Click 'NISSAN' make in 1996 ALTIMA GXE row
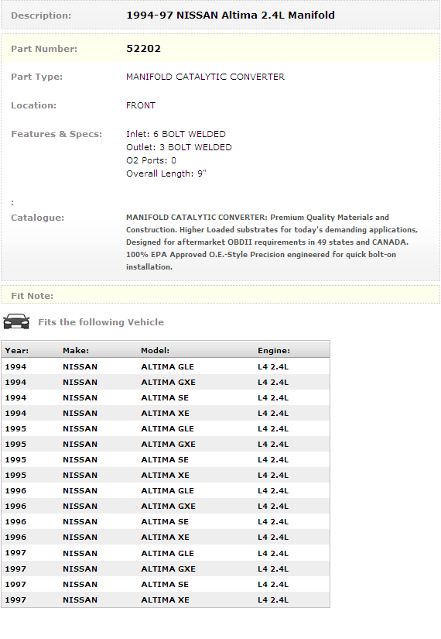Screen dimensions: 441x639 coord(80,506)
